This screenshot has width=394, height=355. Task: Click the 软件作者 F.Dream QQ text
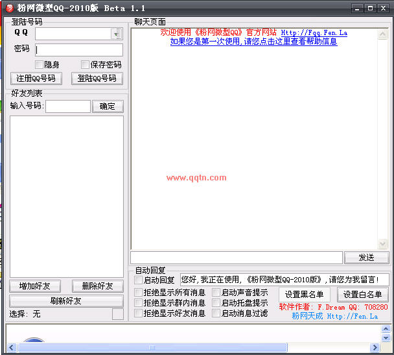pyautogui.click(x=334, y=307)
